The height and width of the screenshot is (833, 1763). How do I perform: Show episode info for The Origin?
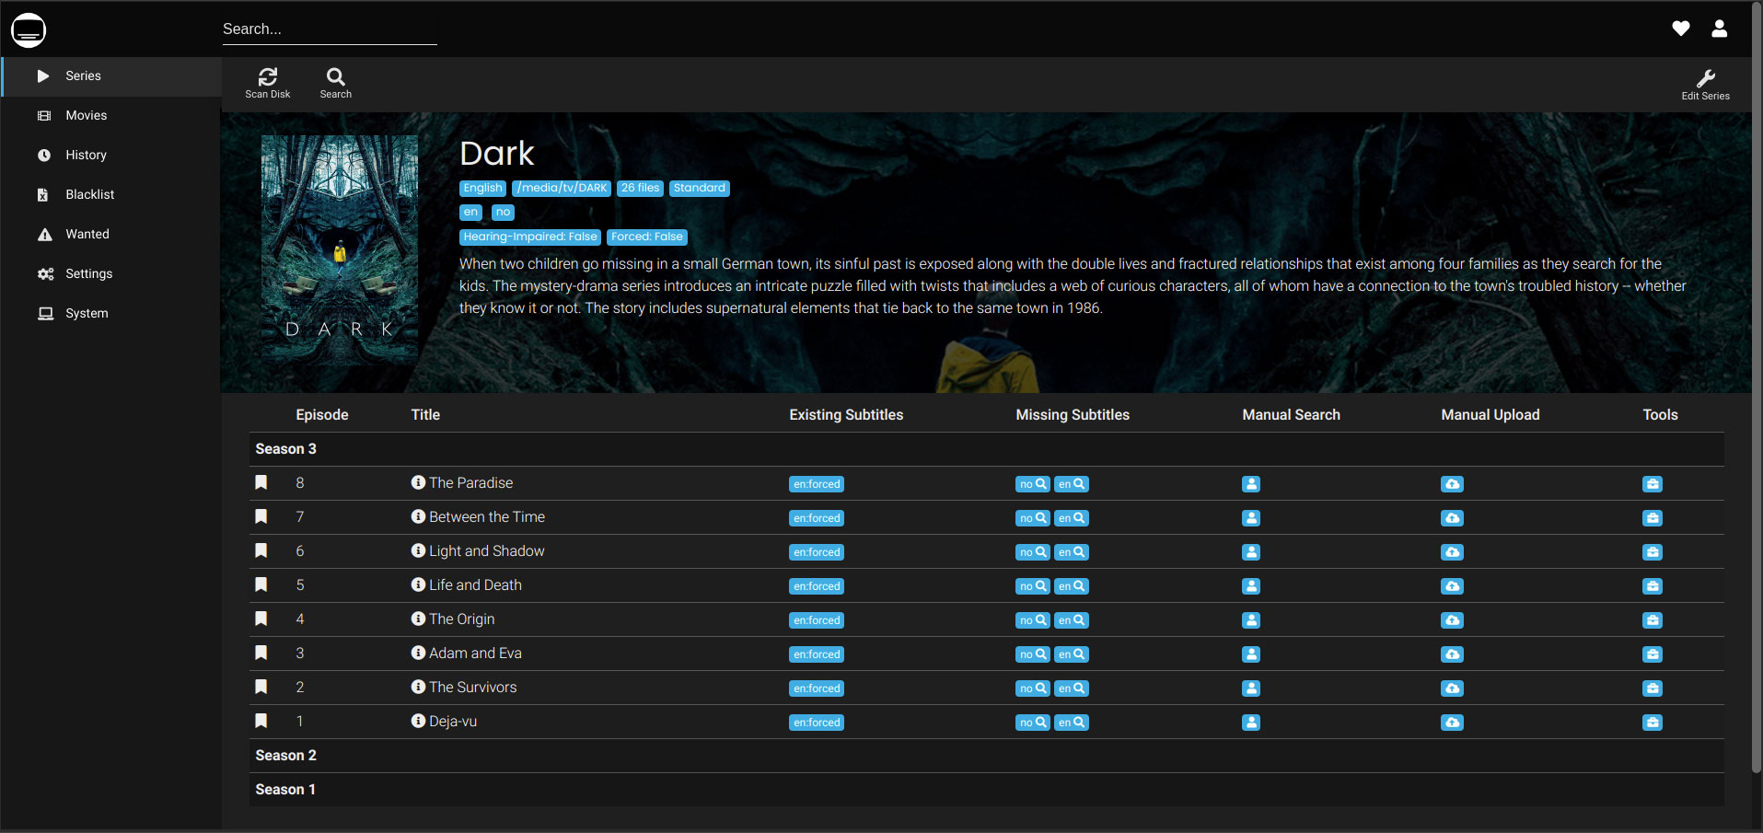(418, 619)
